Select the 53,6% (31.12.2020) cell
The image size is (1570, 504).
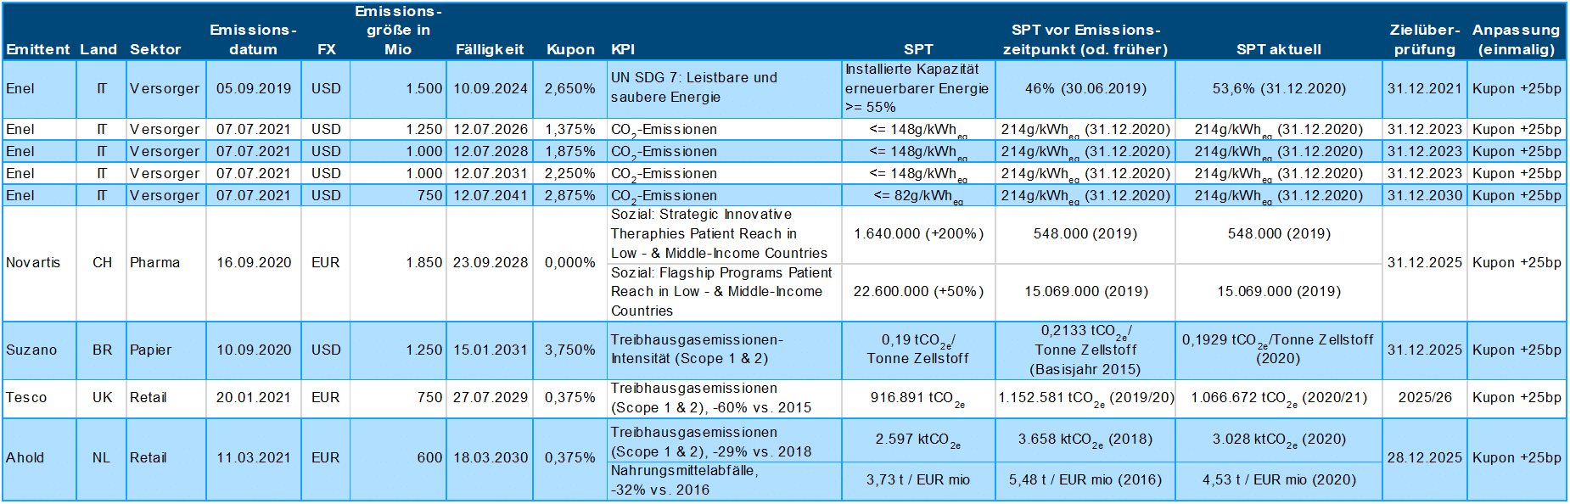click(1278, 88)
